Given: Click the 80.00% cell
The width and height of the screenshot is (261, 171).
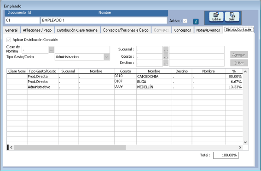Looking at the screenshot, I should [x=234, y=77].
